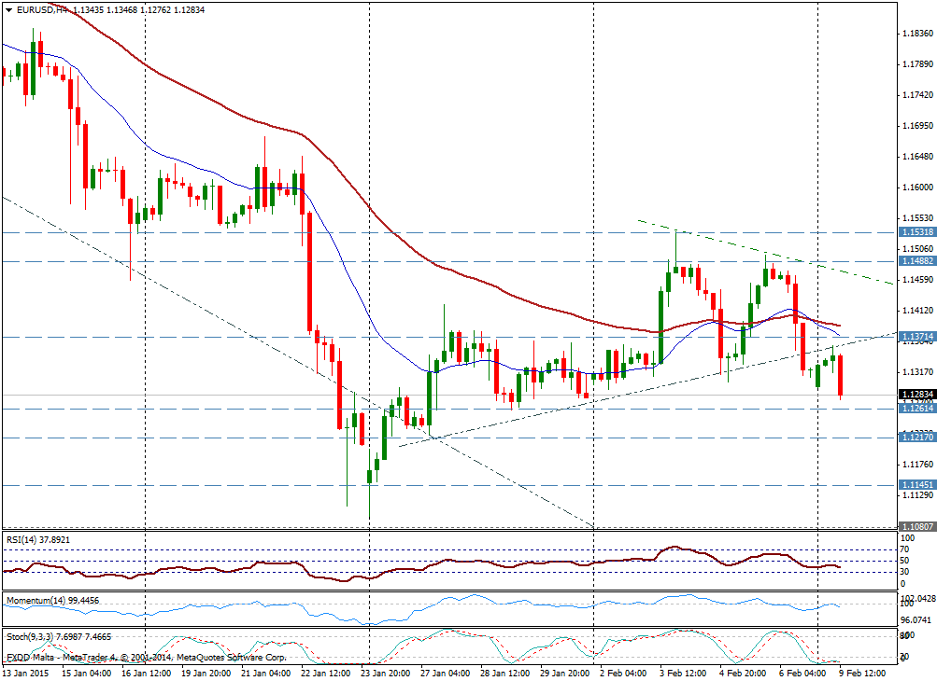Select the 1.14882 horizontal level price tag
This screenshot has width=937, height=681.
click(x=916, y=262)
